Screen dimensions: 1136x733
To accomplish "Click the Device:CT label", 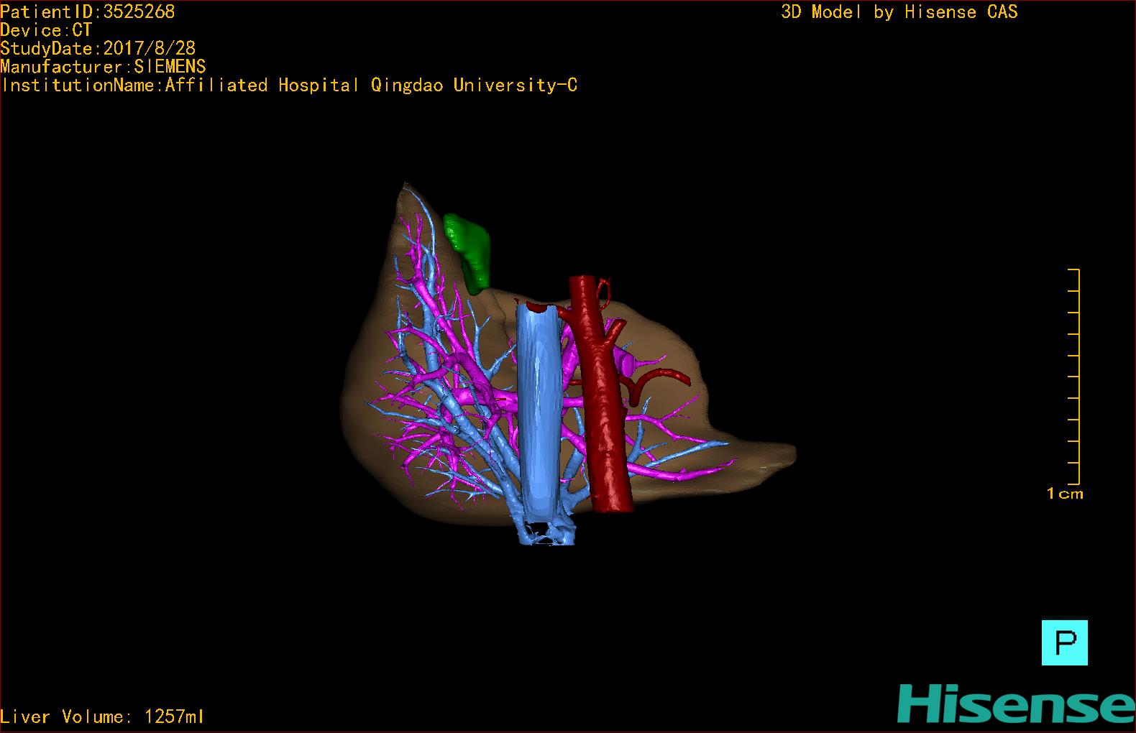I will tap(46, 30).
